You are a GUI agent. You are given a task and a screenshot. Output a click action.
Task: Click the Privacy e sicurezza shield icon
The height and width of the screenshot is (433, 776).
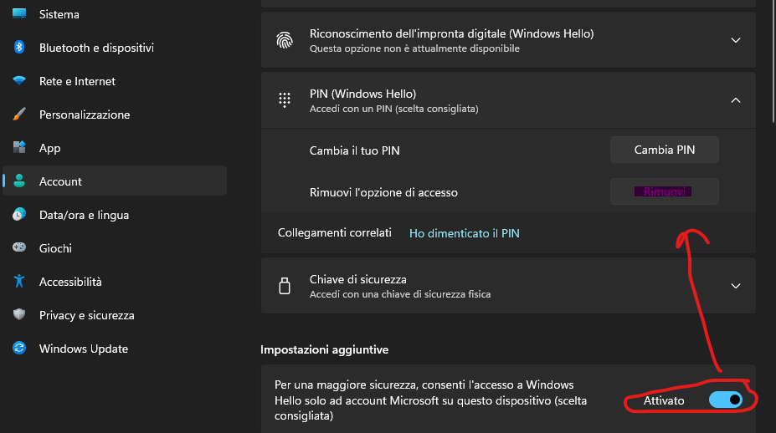coord(19,315)
